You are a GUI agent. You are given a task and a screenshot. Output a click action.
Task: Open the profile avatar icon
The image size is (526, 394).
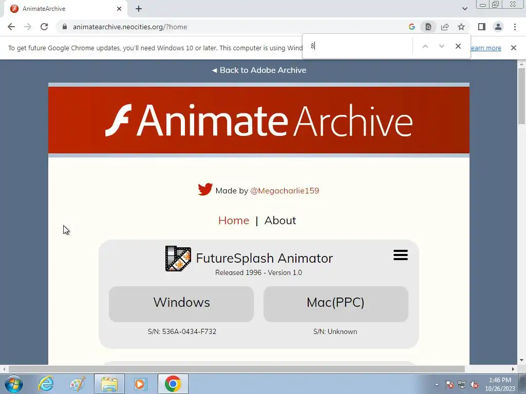[x=498, y=27]
